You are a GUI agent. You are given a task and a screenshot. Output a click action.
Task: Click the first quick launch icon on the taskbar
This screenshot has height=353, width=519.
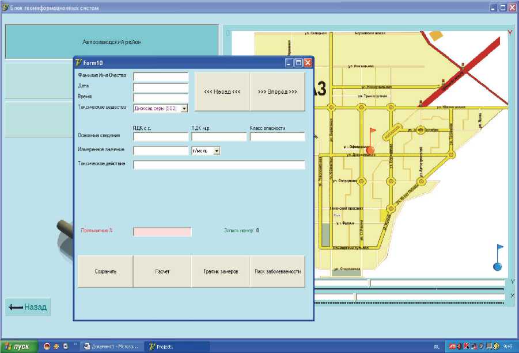pyautogui.click(x=47, y=347)
